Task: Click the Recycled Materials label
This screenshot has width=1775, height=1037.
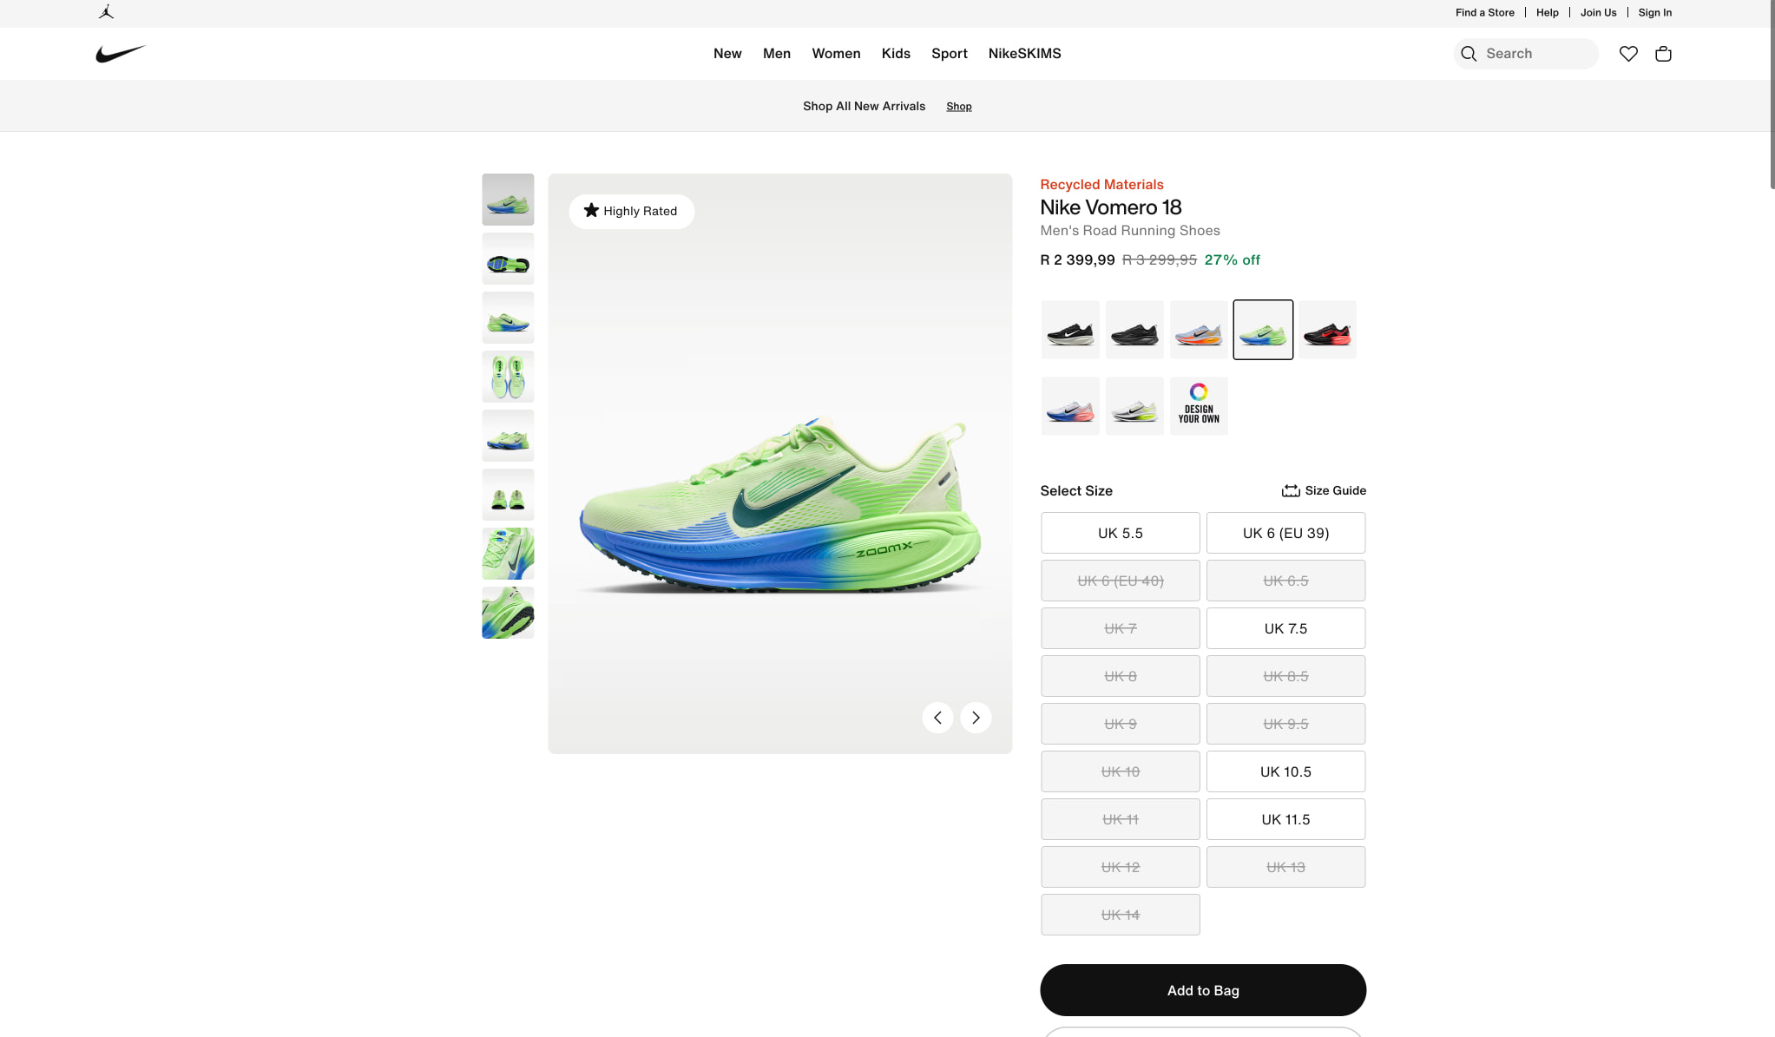Action: (1101, 185)
